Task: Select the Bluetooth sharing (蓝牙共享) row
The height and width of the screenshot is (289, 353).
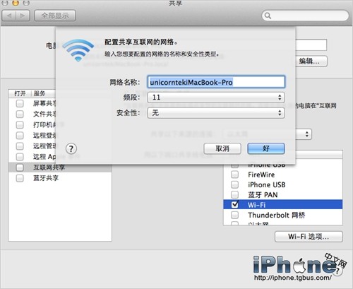Action: 60,178
